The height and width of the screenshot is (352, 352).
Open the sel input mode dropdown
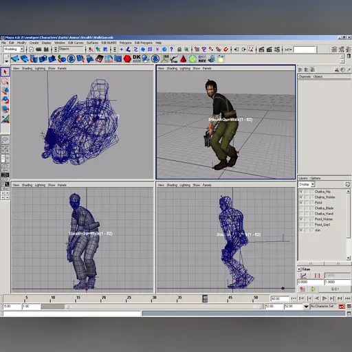tap(288, 49)
